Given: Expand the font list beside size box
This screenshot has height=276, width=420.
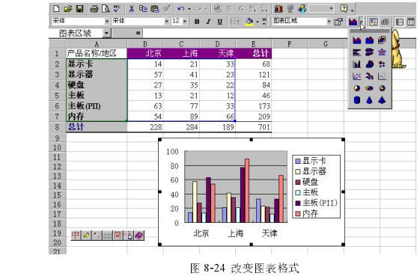Looking at the screenshot, I should coord(167,21).
